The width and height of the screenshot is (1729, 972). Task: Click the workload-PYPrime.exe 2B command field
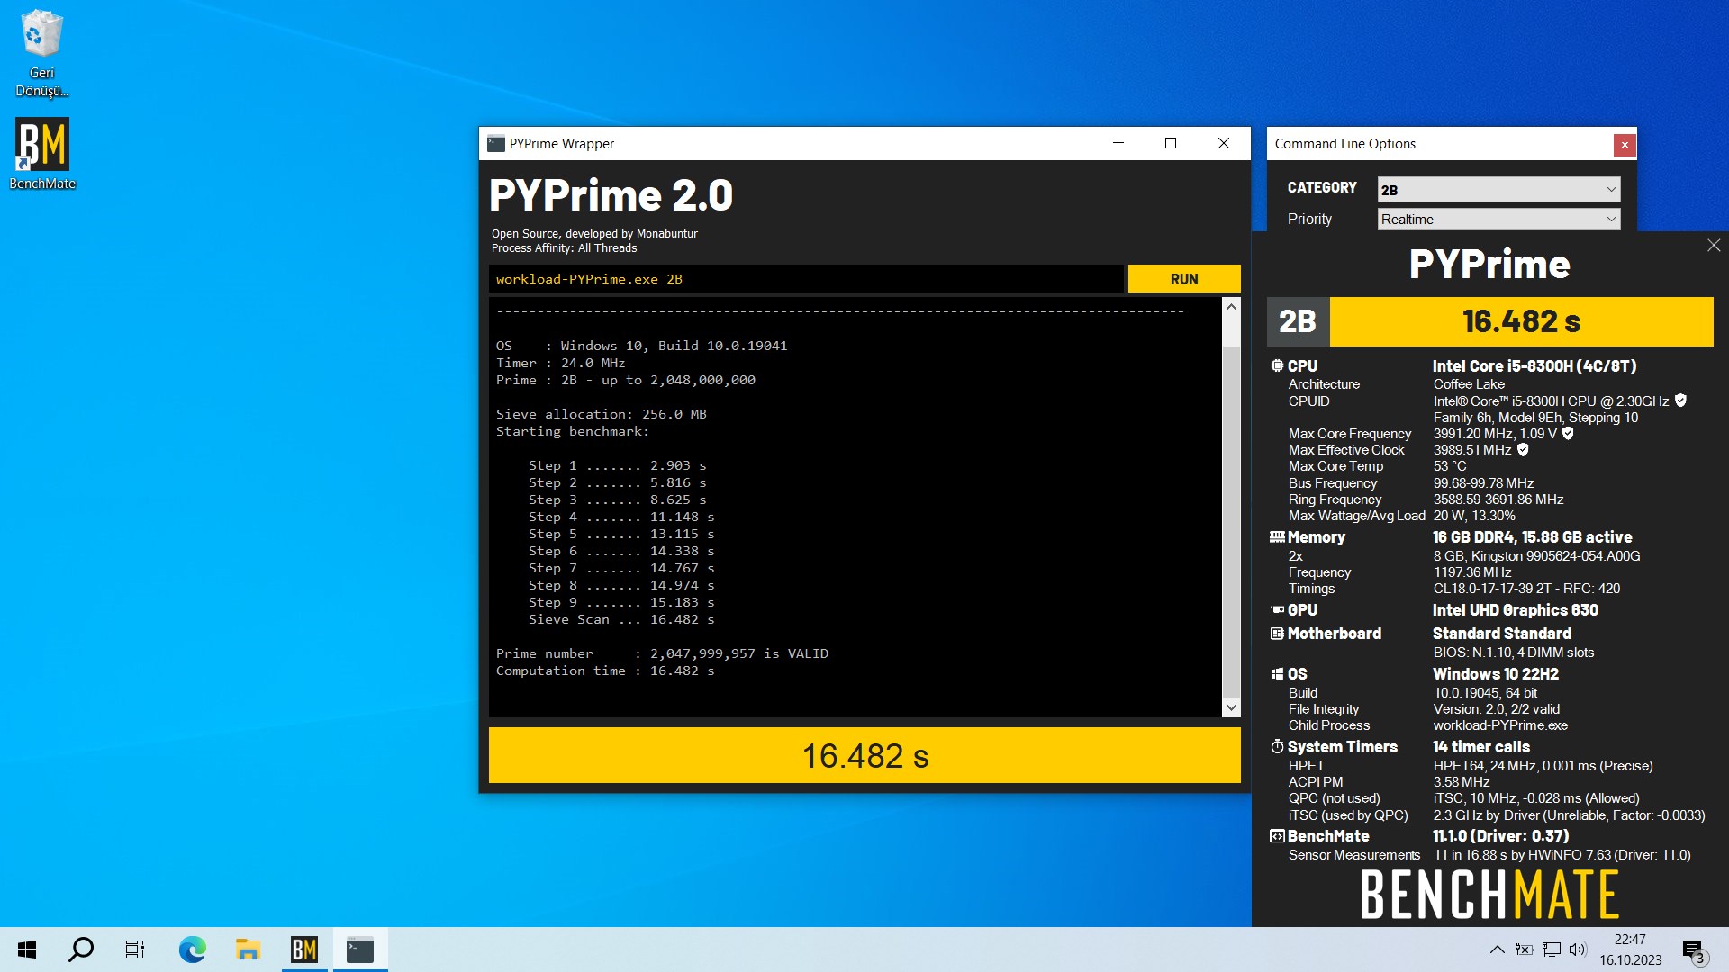(x=806, y=279)
